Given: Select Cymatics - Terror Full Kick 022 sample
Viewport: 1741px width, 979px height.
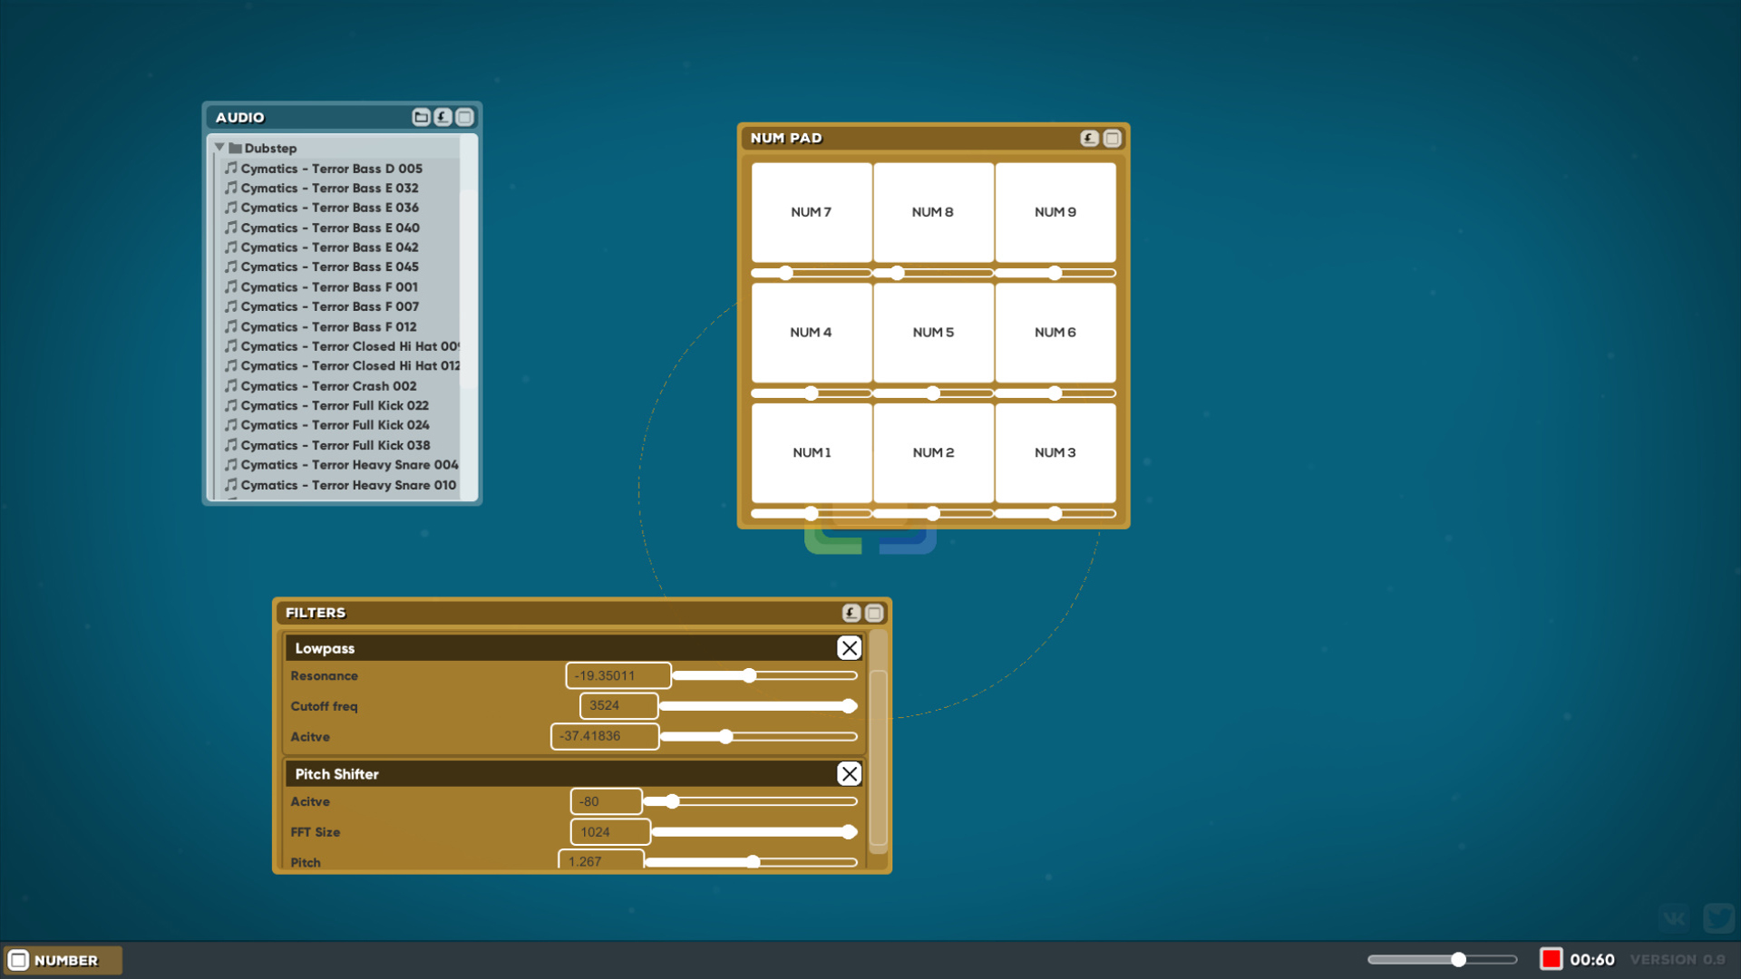Looking at the screenshot, I should click(x=335, y=405).
